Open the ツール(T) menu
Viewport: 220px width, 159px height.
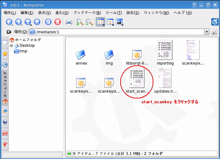pos(114,13)
